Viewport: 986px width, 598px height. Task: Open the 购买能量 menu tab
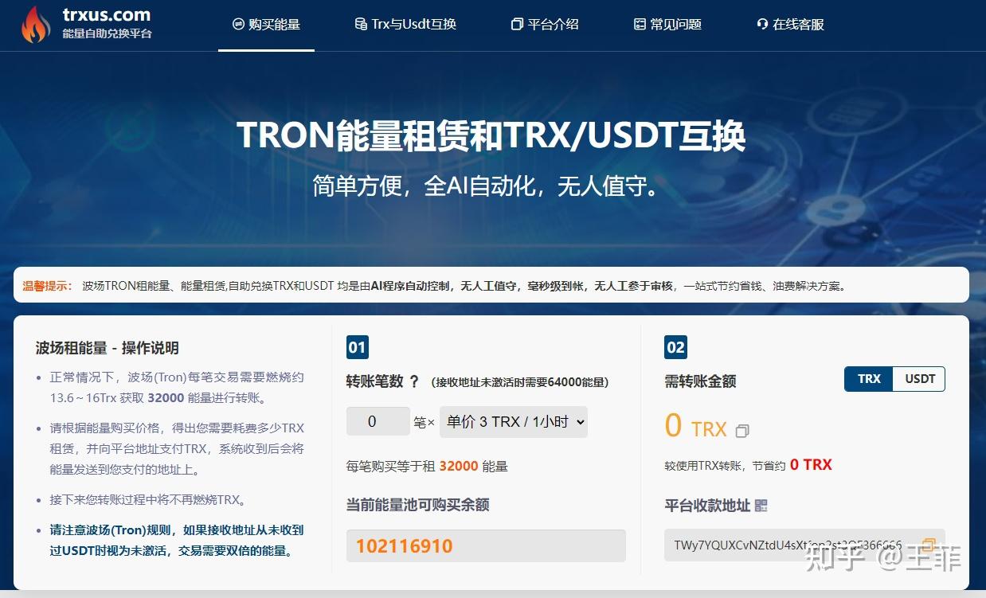point(266,25)
